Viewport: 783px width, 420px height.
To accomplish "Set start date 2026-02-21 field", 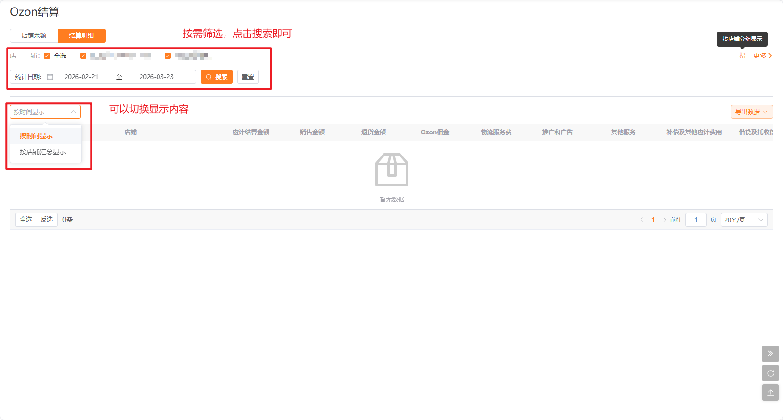I will pos(81,77).
